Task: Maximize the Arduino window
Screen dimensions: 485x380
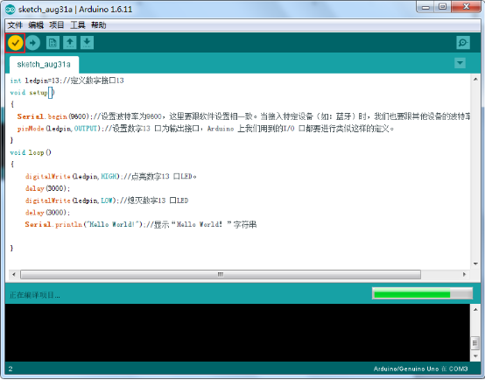Action: pos(443,7)
